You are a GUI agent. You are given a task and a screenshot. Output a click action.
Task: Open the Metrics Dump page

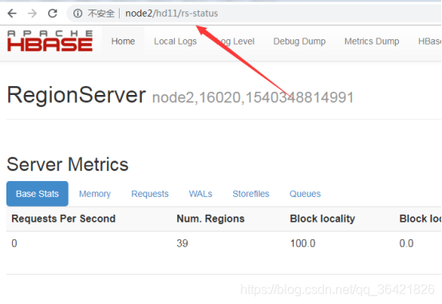[x=372, y=41]
